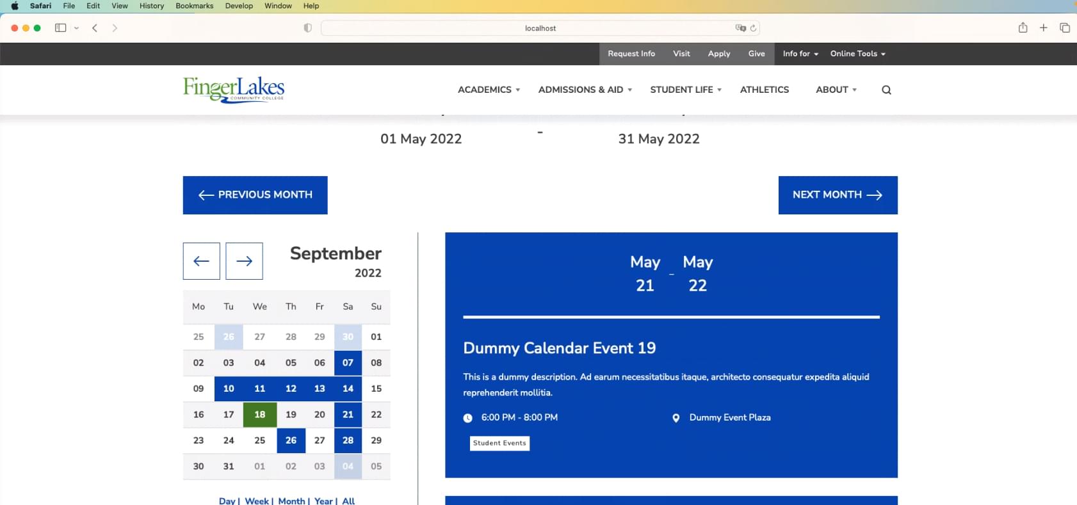Open the Online Tools dropdown

pyautogui.click(x=858, y=54)
